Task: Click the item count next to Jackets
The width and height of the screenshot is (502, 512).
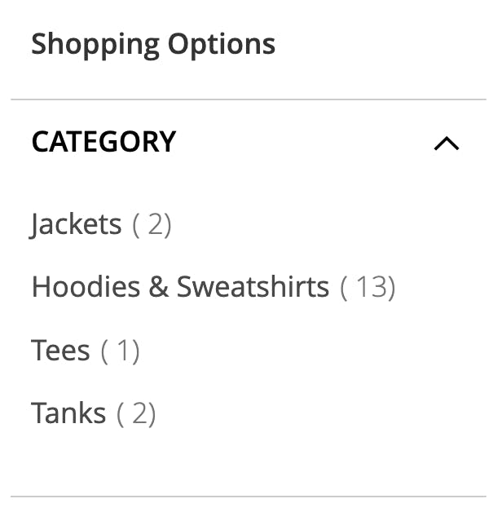Action: tap(152, 225)
